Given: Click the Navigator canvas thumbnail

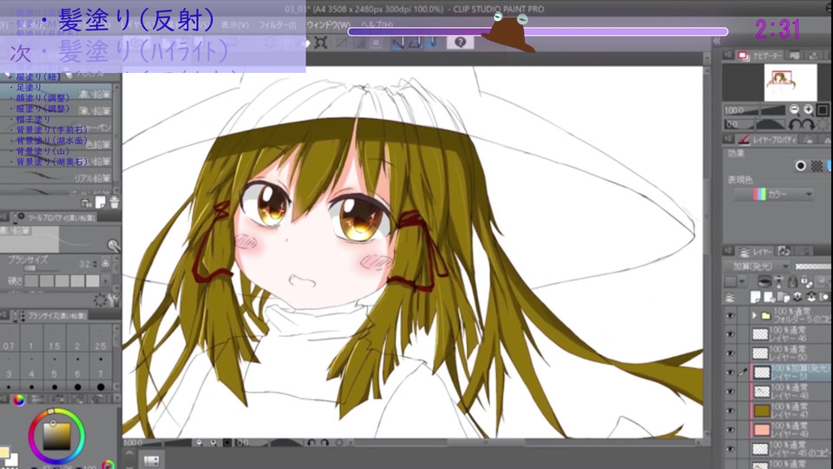Looking at the screenshot, I should [790, 83].
